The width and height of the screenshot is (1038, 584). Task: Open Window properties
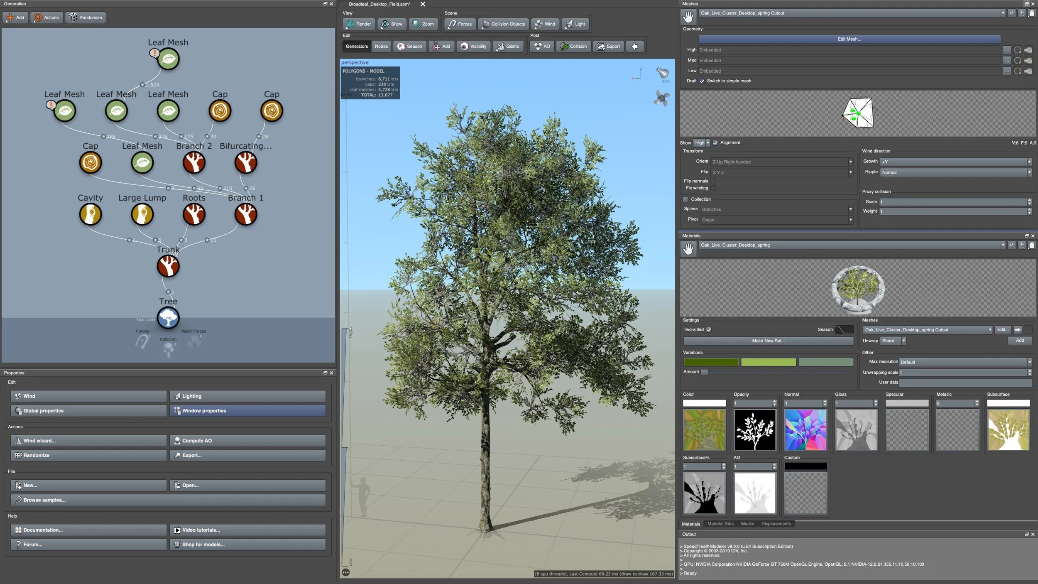coord(247,411)
